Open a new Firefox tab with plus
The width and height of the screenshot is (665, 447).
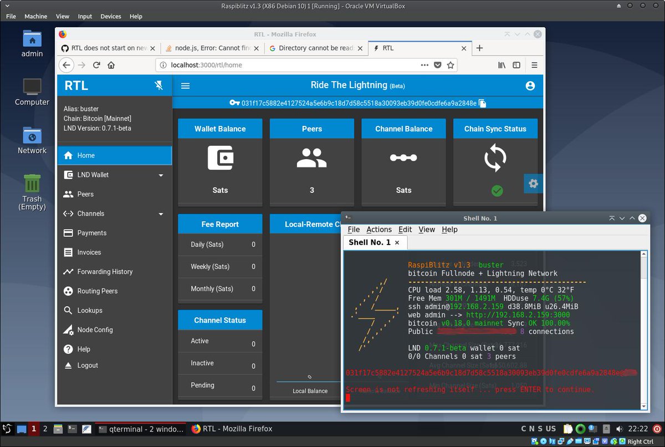point(480,48)
